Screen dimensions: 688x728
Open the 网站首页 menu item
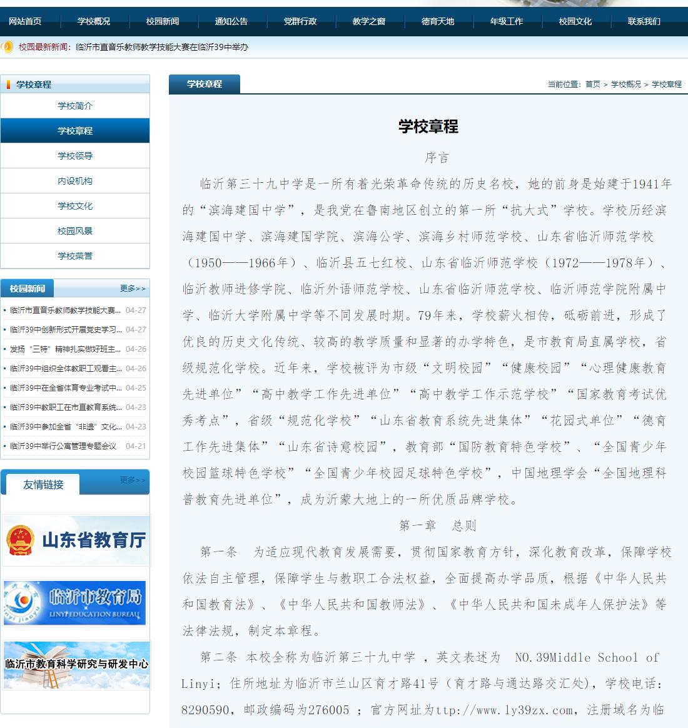(x=25, y=21)
